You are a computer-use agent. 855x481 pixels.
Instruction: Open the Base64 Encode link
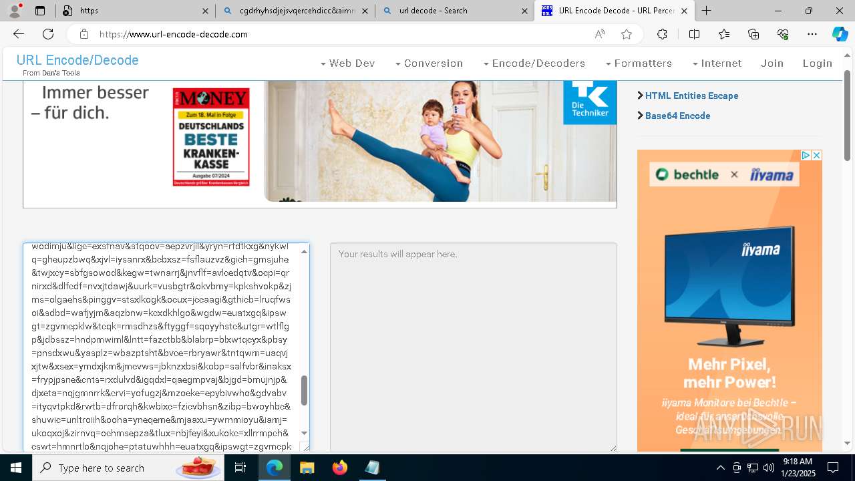tap(677, 116)
